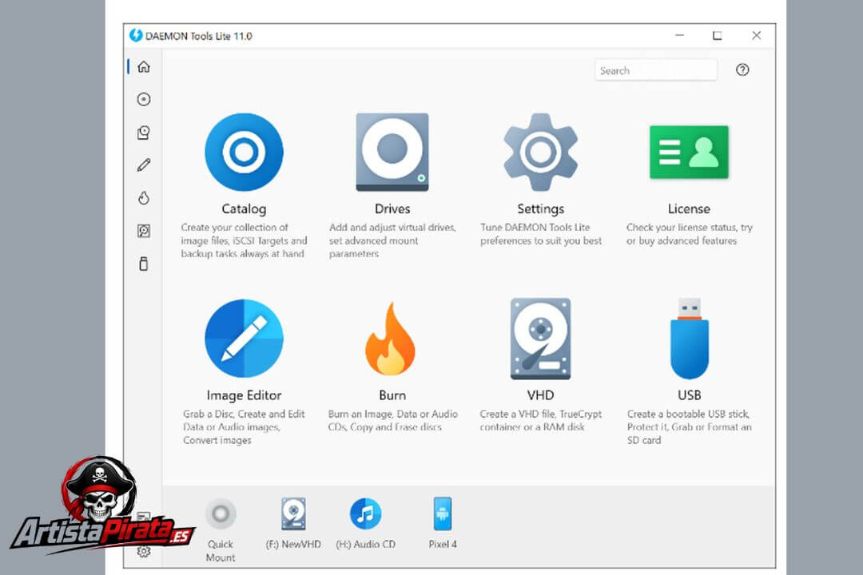This screenshot has width=863, height=575.
Task: Open the VHD hard disk tile
Action: pyautogui.click(x=540, y=339)
